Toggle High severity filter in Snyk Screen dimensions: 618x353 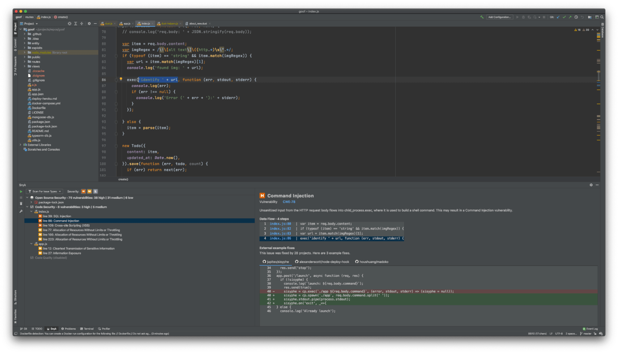83,191
